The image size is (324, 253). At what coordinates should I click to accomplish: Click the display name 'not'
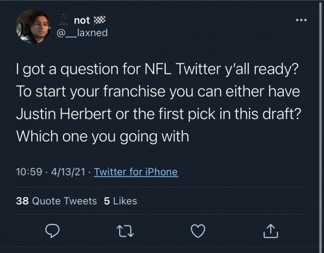(82, 21)
